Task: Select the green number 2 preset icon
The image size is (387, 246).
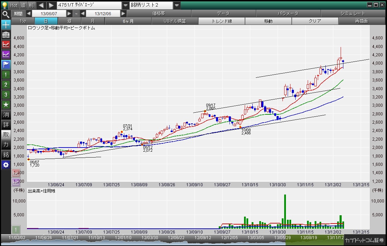Action: point(6,85)
